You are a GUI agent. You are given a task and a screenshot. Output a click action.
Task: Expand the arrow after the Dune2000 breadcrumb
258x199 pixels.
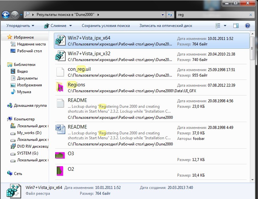[x=98, y=15]
